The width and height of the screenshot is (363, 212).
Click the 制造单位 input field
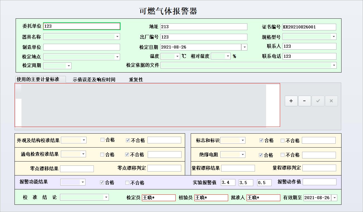82,47
